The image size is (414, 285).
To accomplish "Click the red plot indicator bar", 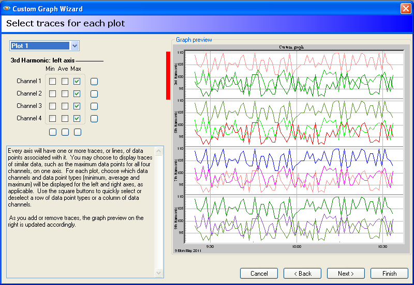I will pyautogui.click(x=168, y=75).
